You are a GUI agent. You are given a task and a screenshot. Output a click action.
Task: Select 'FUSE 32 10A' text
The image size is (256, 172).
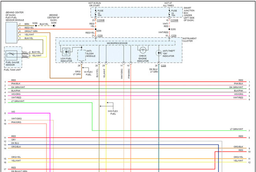pyautogui.click(x=100, y=13)
